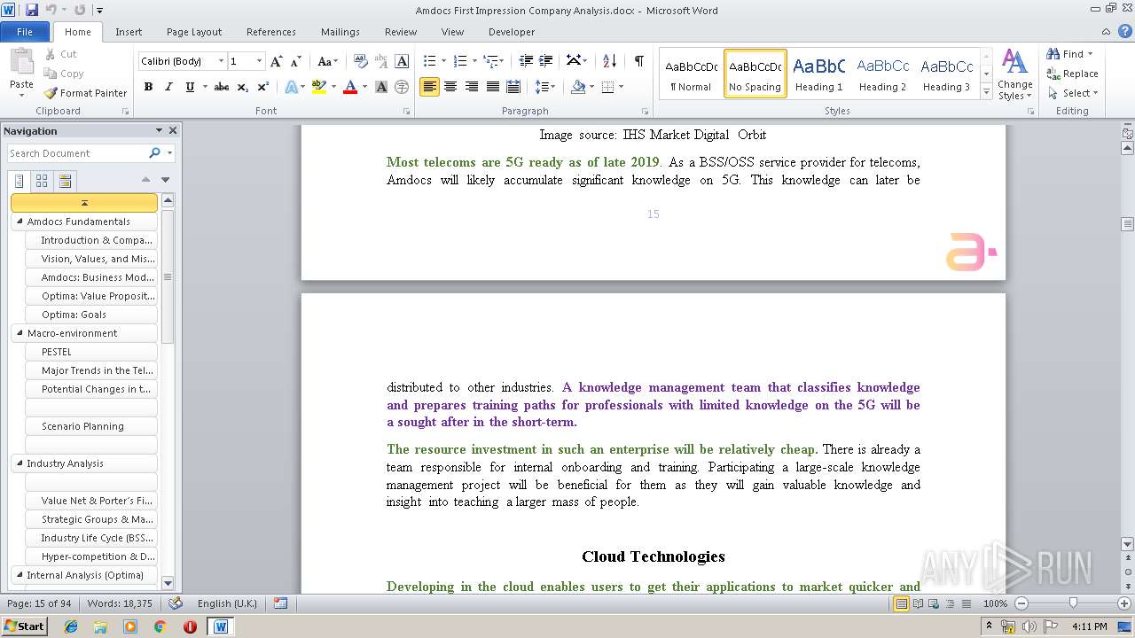Click Increase Indent icon
The height and width of the screenshot is (638, 1135).
tap(546, 61)
